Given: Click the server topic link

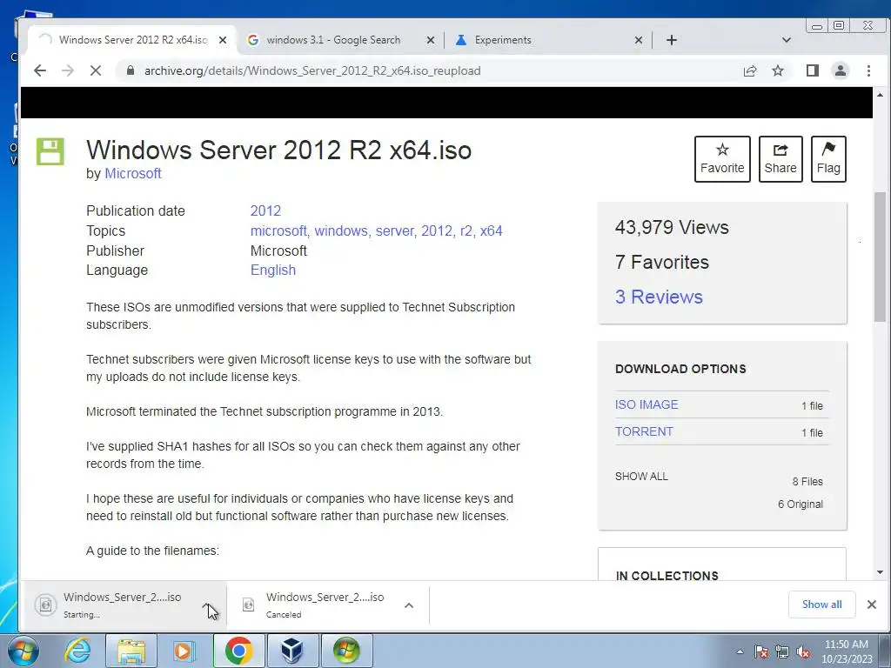Looking at the screenshot, I should tap(394, 231).
